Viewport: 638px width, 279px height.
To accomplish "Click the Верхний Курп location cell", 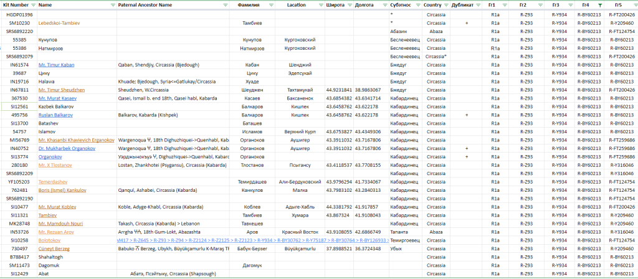I will point(300,132).
